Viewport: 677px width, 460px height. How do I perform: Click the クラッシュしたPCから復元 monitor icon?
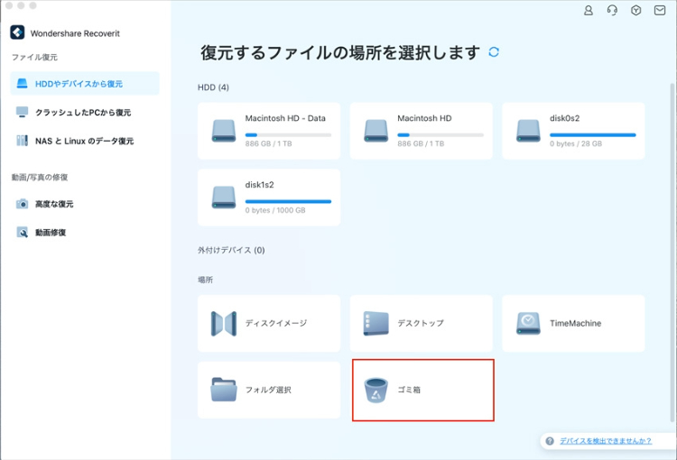point(22,112)
